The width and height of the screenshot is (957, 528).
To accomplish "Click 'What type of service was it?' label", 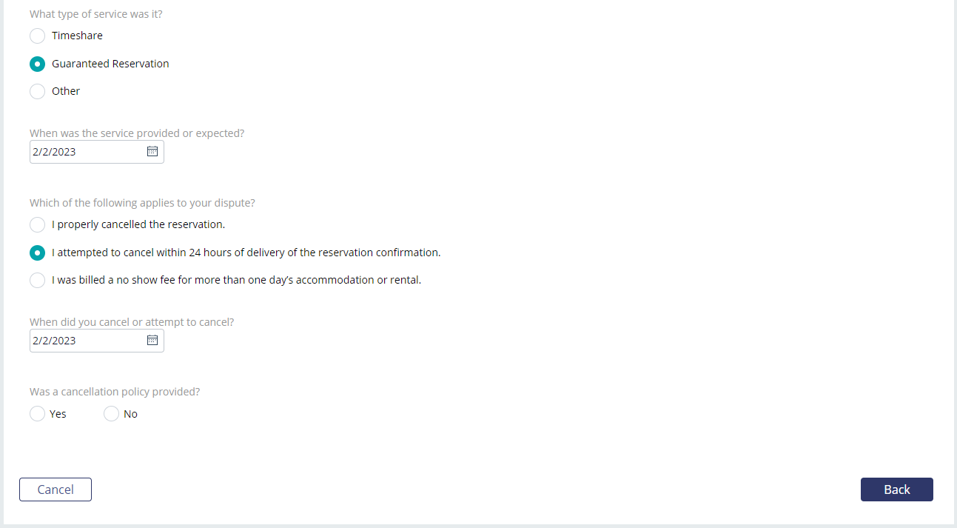I will (96, 14).
